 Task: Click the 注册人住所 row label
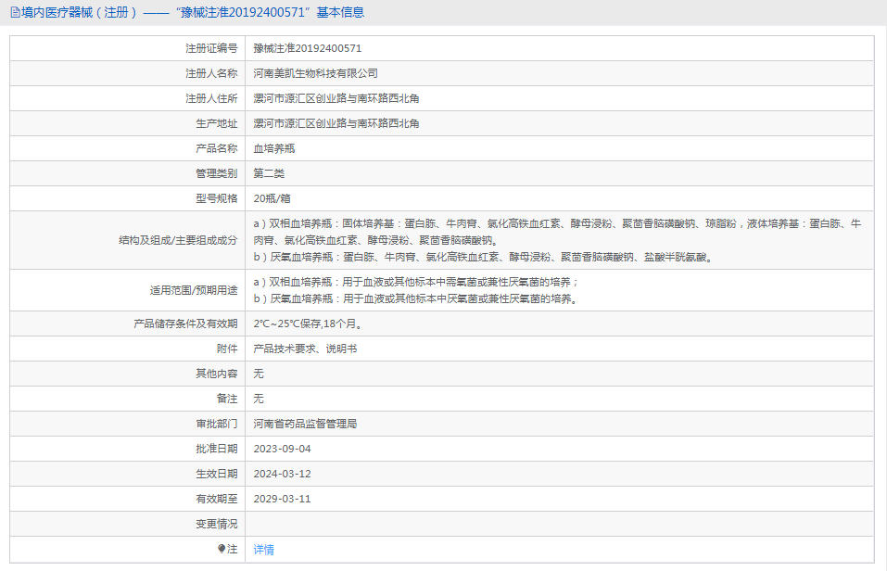click(210, 98)
